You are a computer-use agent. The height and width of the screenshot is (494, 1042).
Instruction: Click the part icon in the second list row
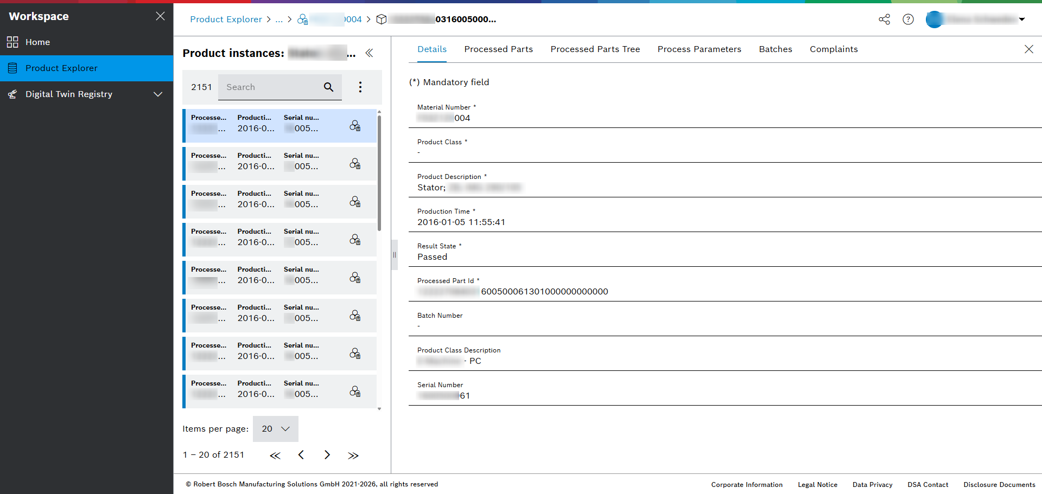tap(355, 164)
